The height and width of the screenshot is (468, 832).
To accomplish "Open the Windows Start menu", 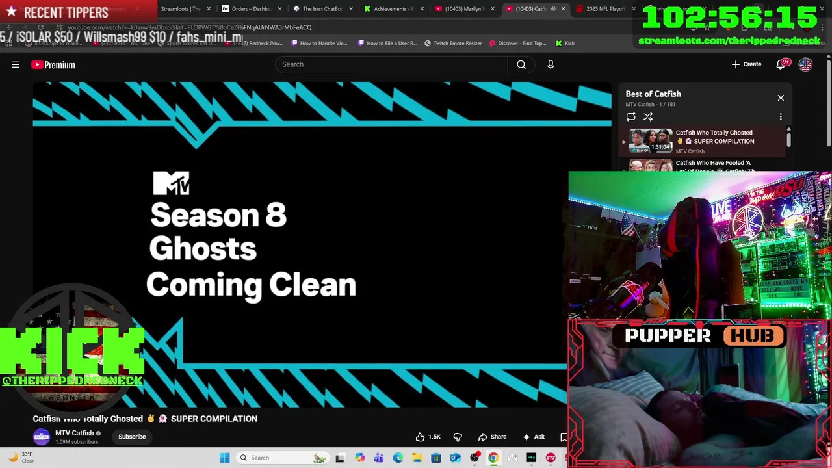I will coord(224,458).
